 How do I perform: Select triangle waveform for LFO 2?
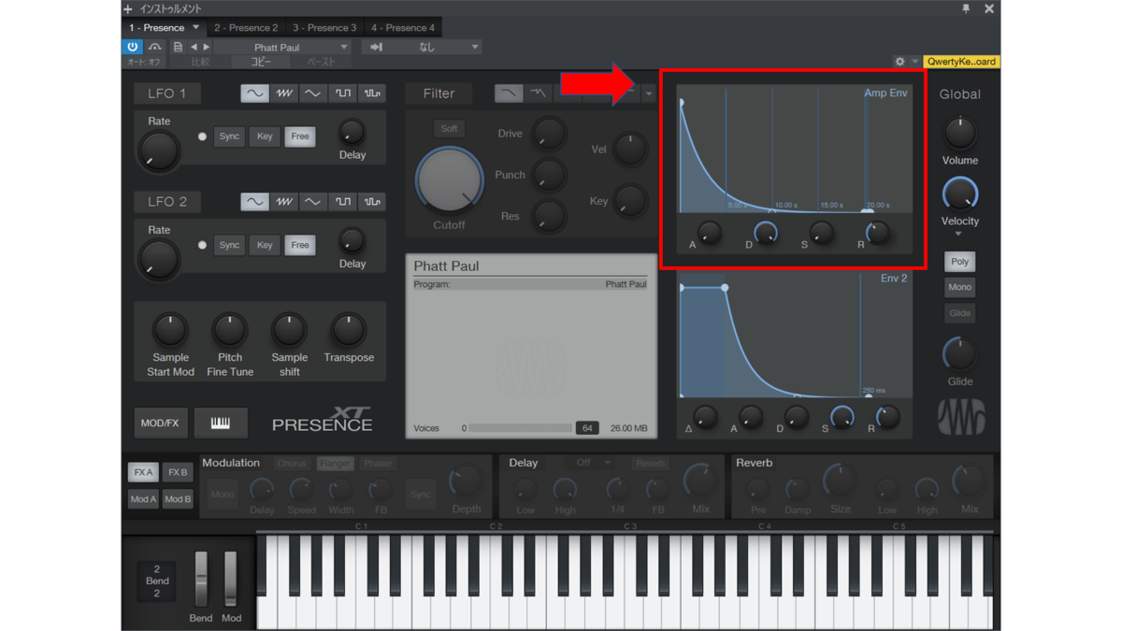click(x=313, y=202)
